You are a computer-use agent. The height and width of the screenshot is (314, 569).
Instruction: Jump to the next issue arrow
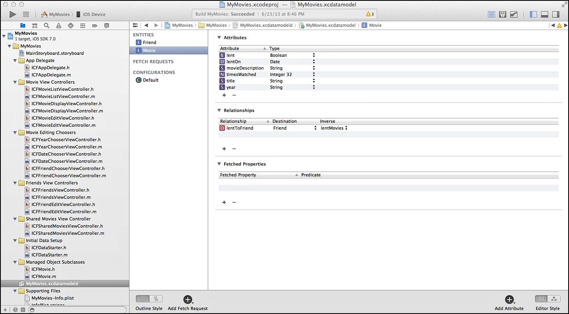[565, 26]
